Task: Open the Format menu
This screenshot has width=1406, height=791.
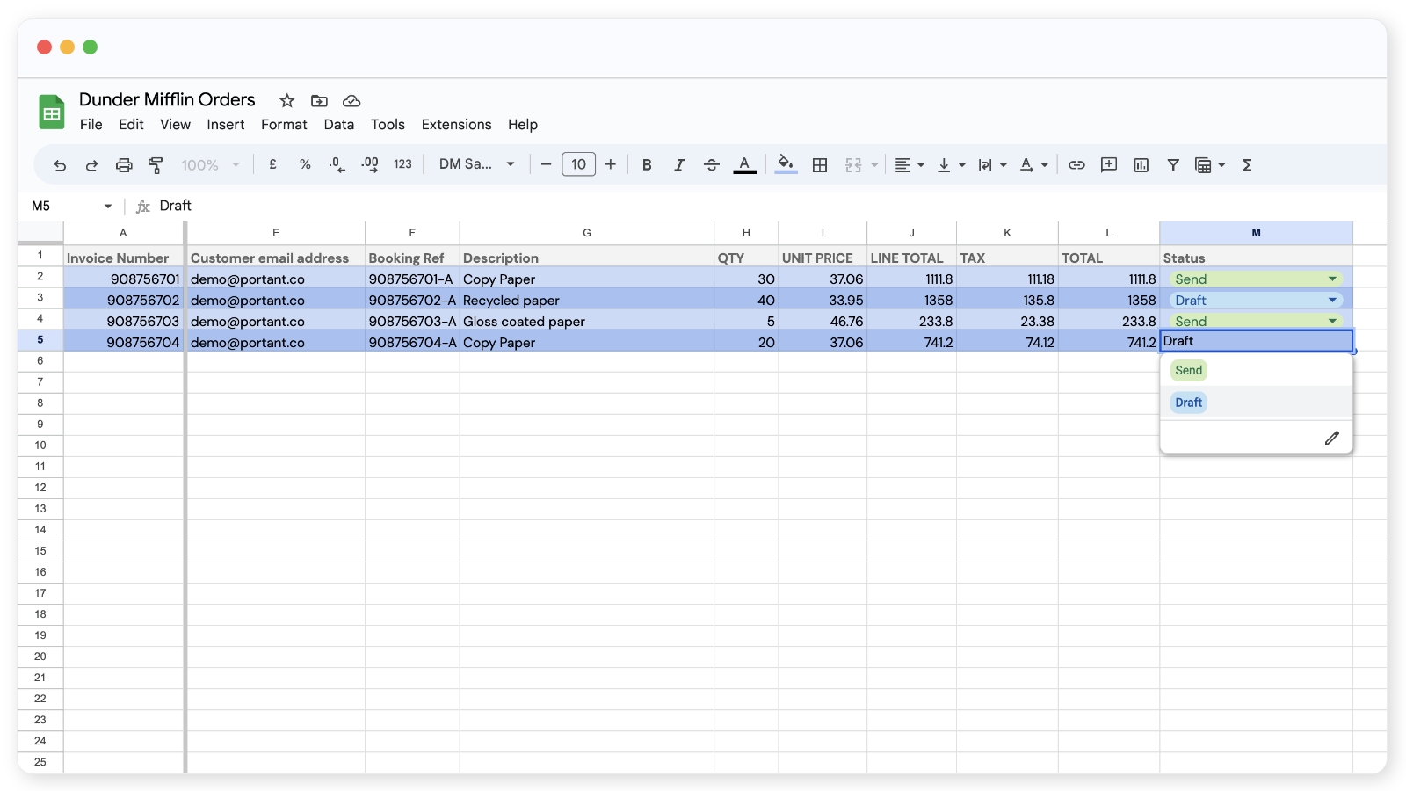Action: [x=284, y=125]
